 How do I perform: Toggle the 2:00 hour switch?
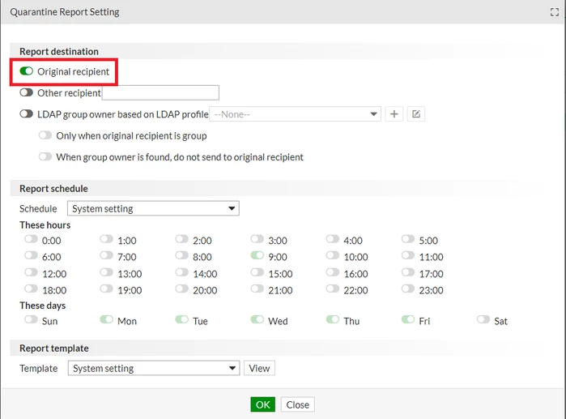(182, 239)
